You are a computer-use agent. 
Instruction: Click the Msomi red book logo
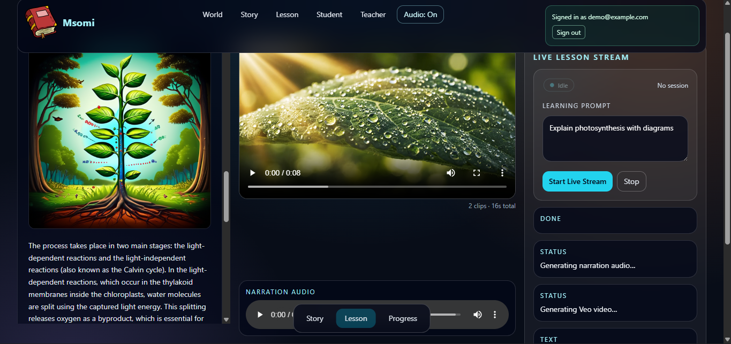[41, 22]
